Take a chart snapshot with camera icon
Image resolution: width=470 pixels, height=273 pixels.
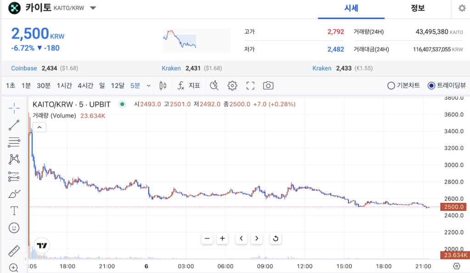click(x=268, y=86)
